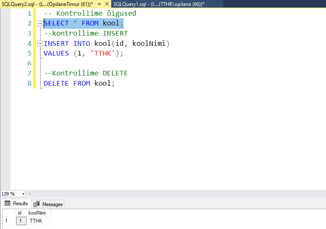Click the Messages tab icon

tap(37, 204)
